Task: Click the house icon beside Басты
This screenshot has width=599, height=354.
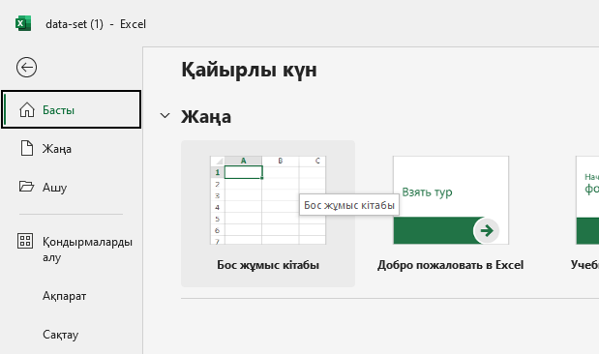Action: coord(27,110)
